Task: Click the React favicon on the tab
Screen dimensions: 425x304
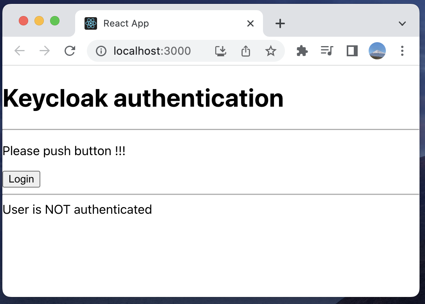Action: point(91,23)
